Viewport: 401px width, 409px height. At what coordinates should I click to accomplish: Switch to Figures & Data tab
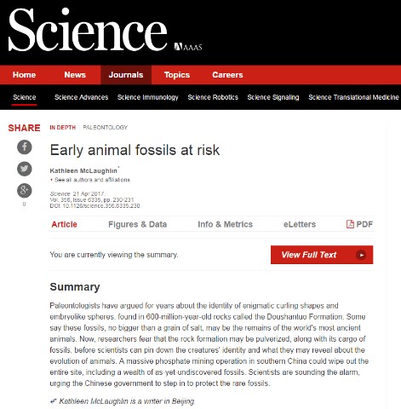click(x=138, y=224)
